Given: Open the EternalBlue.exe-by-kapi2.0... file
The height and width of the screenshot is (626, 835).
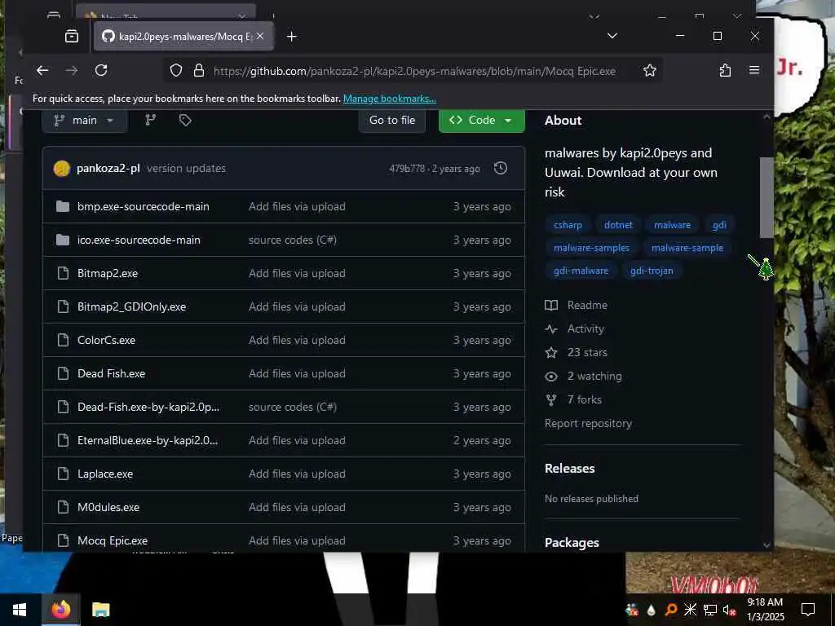Looking at the screenshot, I should click(x=148, y=441).
